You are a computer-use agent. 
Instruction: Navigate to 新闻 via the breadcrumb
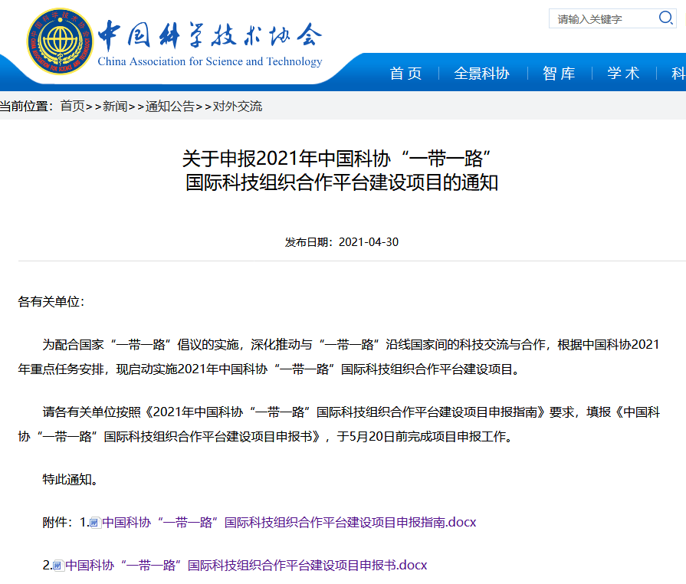coord(115,107)
